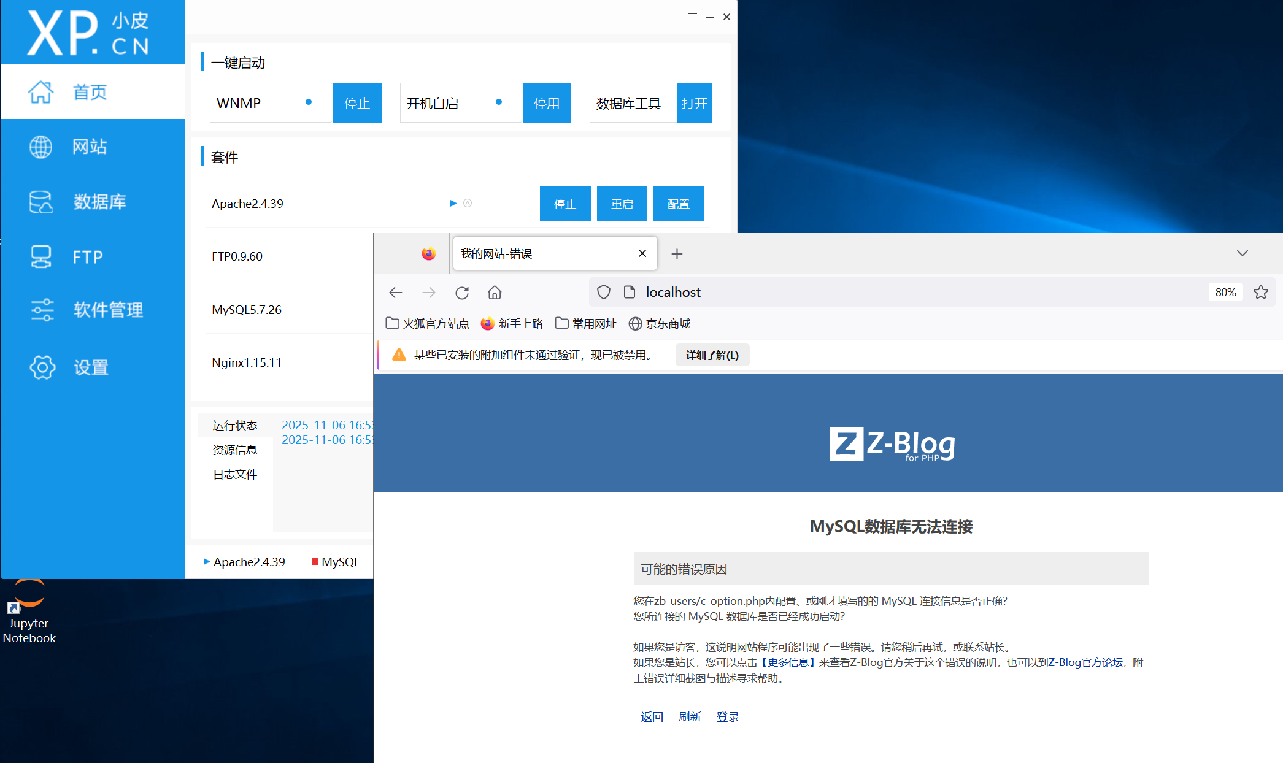This screenshot has height=763, width=1283.
Task: Bookmark page with star icon
Action: pos(1260,293)
